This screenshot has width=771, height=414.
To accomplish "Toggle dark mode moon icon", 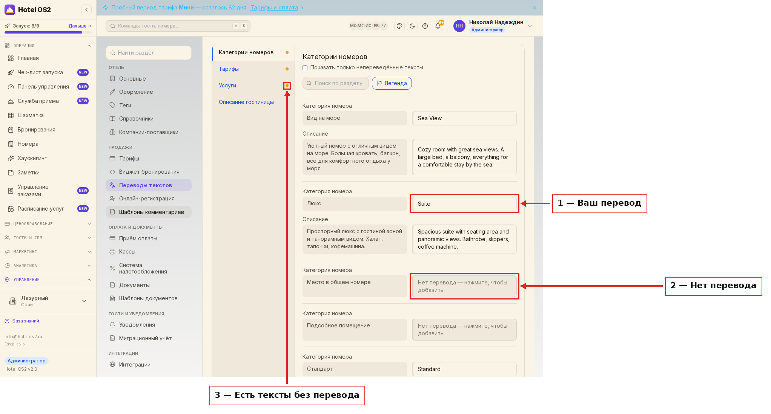I will pos(412,26).
